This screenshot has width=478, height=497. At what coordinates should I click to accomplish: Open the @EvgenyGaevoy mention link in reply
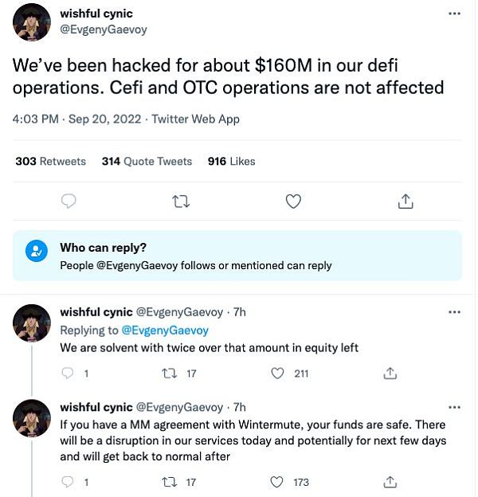(x=165, y=331)
